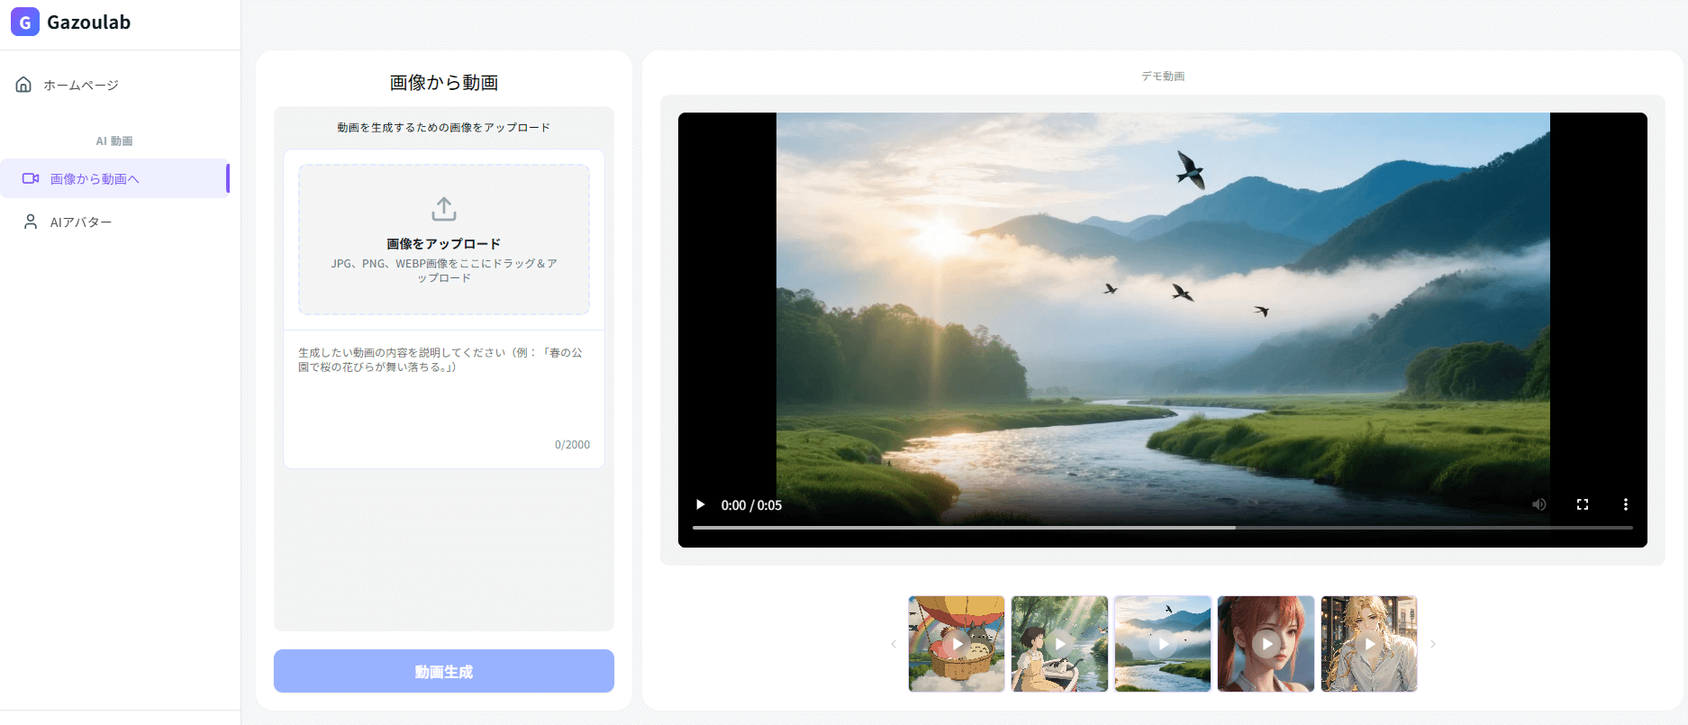Click the AI 動画 section label
The image size is (1688, 725).
[114, 141]
